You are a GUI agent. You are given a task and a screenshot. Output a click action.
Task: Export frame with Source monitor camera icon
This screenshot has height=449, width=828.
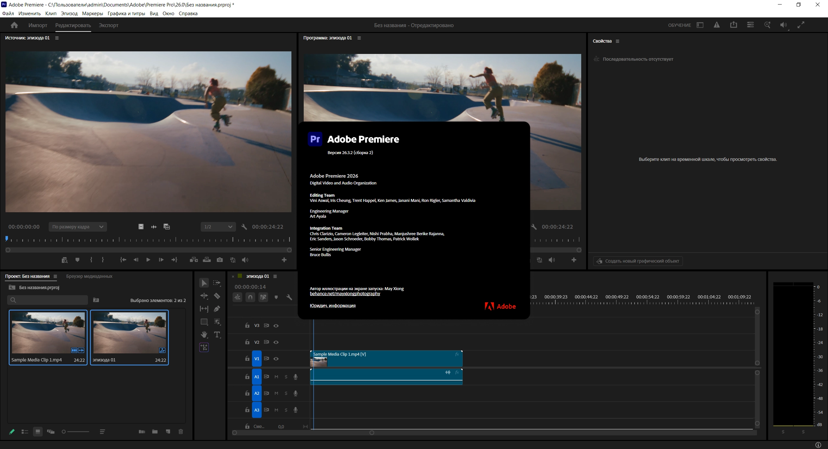(x=220, y=260)
